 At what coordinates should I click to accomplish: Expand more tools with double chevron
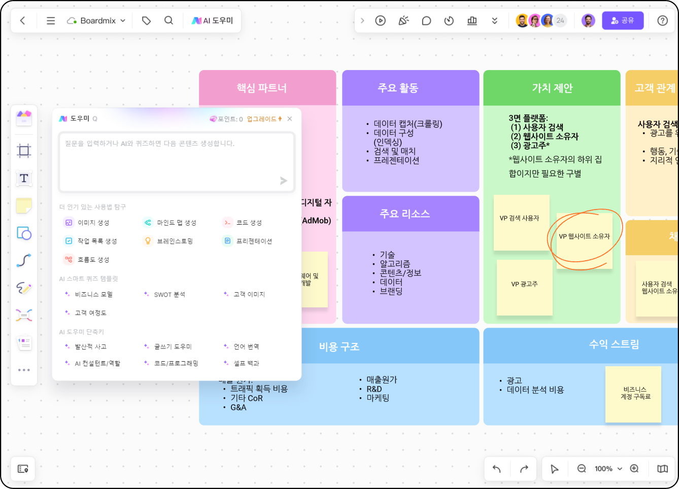(x=495, y=21)
